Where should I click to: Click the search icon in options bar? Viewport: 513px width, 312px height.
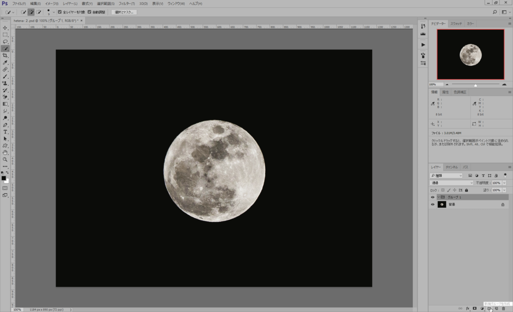(x=494, y=12)
